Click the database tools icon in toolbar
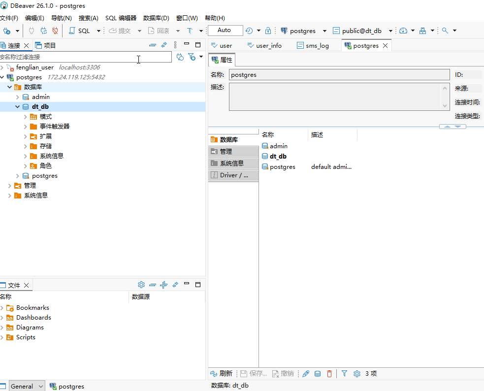The width and height of the screenshot is (484, 391). [423, 31]
